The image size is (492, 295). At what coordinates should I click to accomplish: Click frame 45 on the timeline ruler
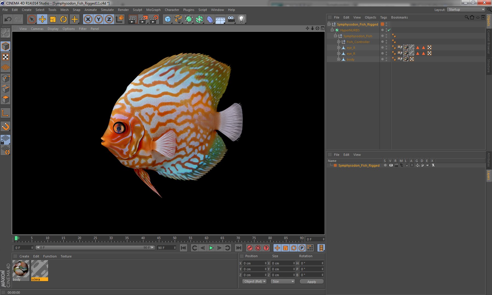coord(159,238)
